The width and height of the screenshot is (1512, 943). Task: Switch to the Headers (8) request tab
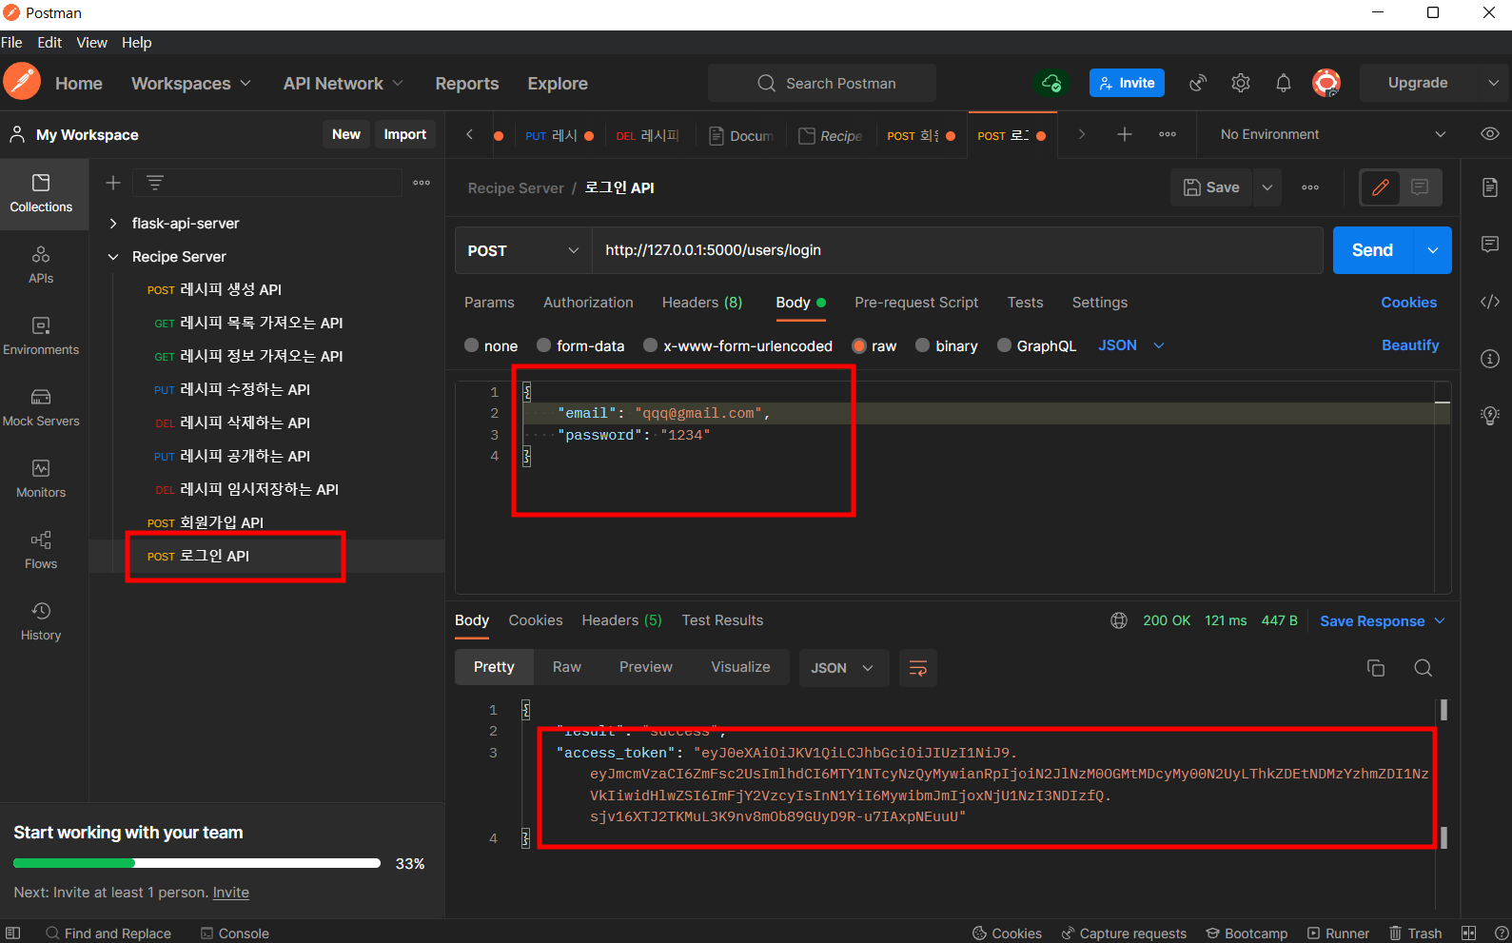point(702,303)
